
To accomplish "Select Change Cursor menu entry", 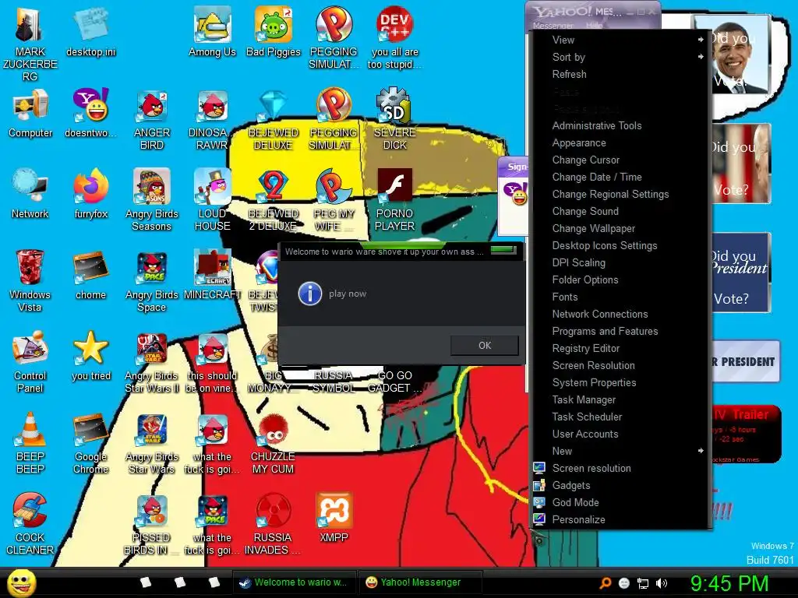I will coord(620,160).
